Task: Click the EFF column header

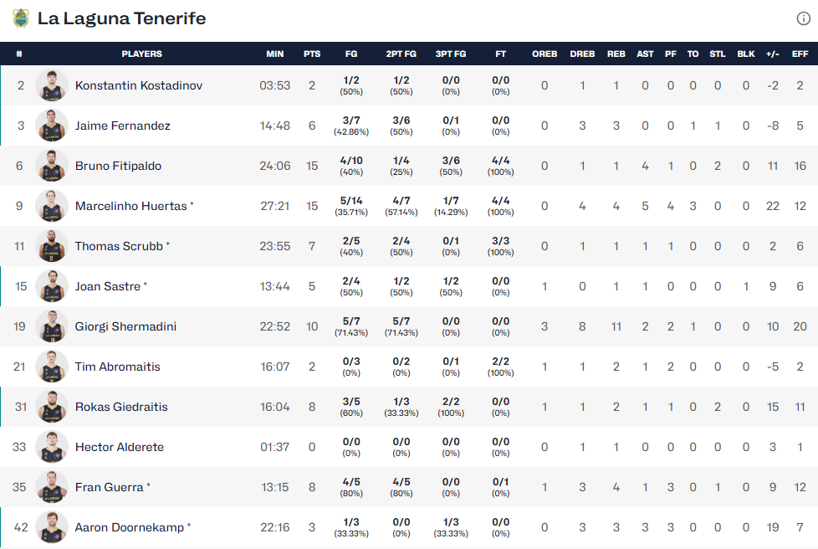Action: (800, 54)
